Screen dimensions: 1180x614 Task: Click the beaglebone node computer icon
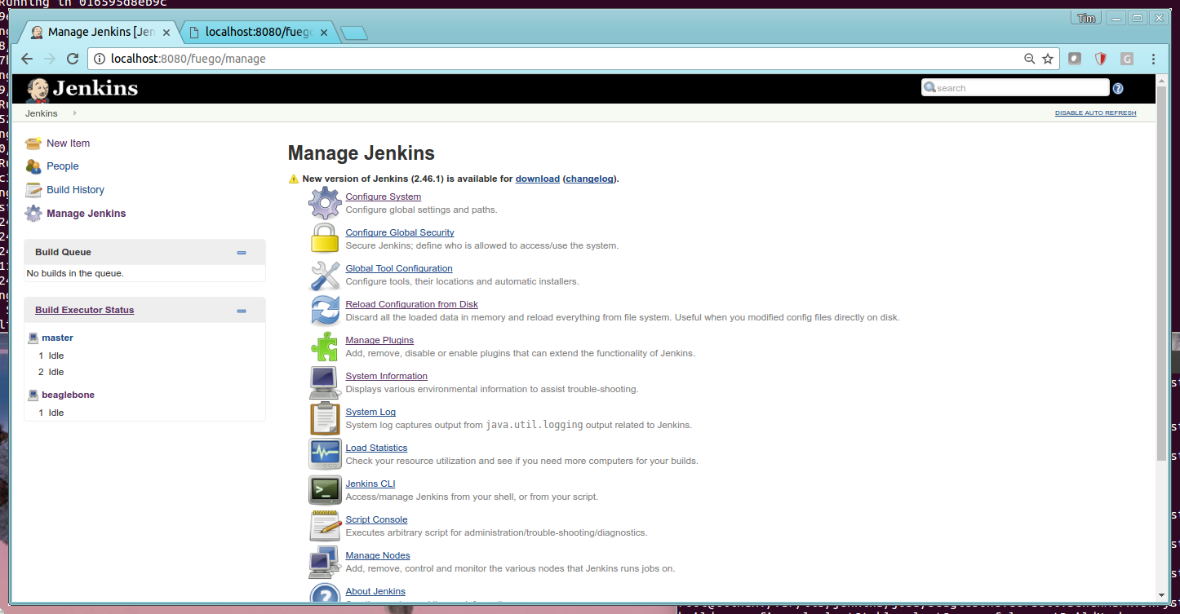33,395
